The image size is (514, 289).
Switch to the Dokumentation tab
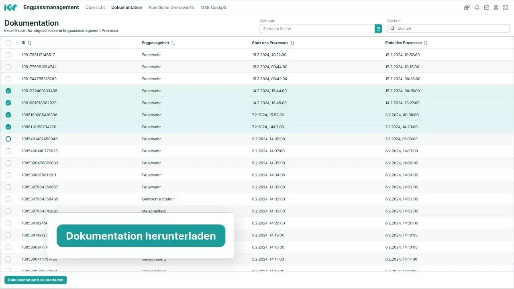126,8
